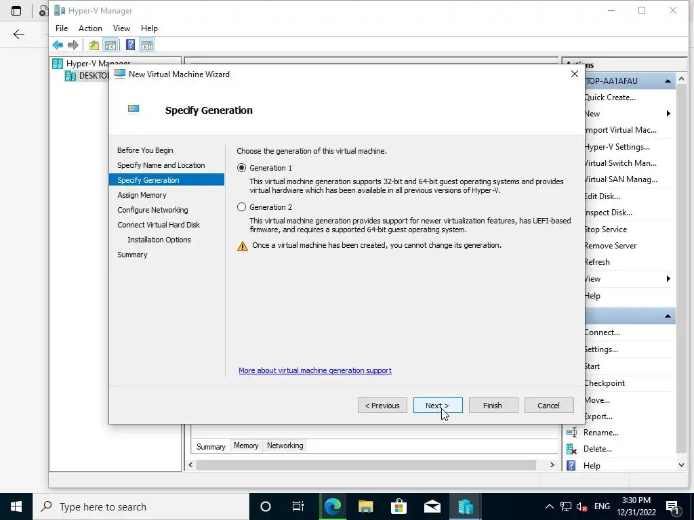Click the Previous button in the wizard

pyautogui.click(x=382, y=406)
